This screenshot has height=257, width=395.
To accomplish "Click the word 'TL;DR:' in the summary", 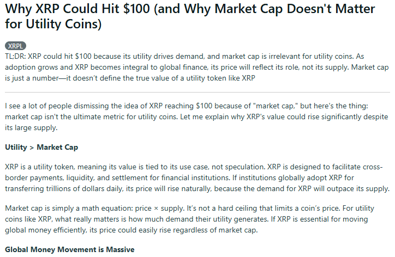I will coord(16,56).
